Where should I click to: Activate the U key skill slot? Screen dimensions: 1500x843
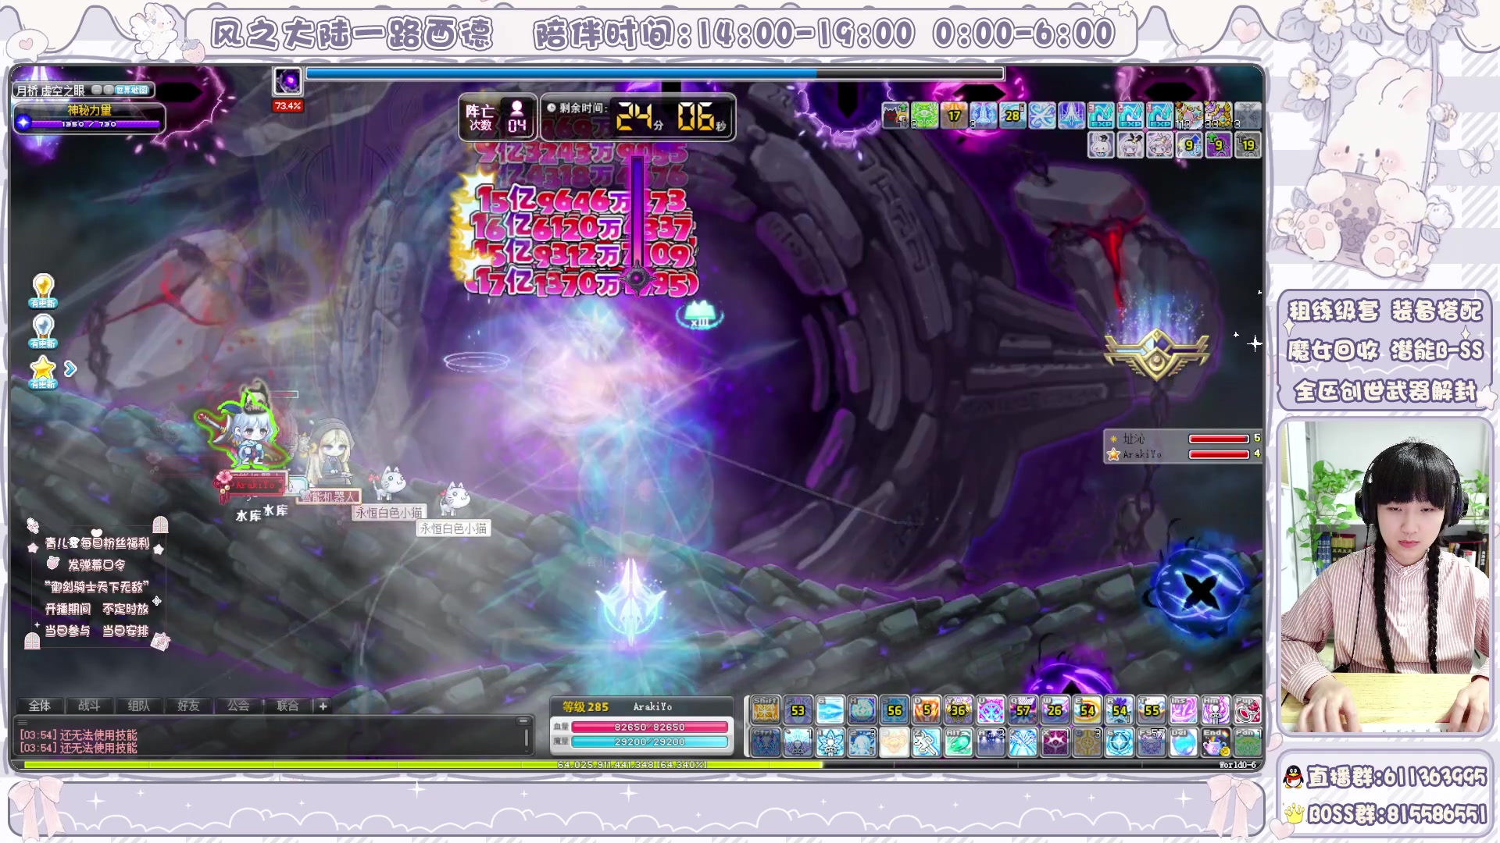(991, 710)
